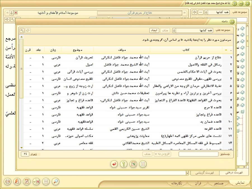
Task: Close the دامنه dialog
Action: (232, 22)
